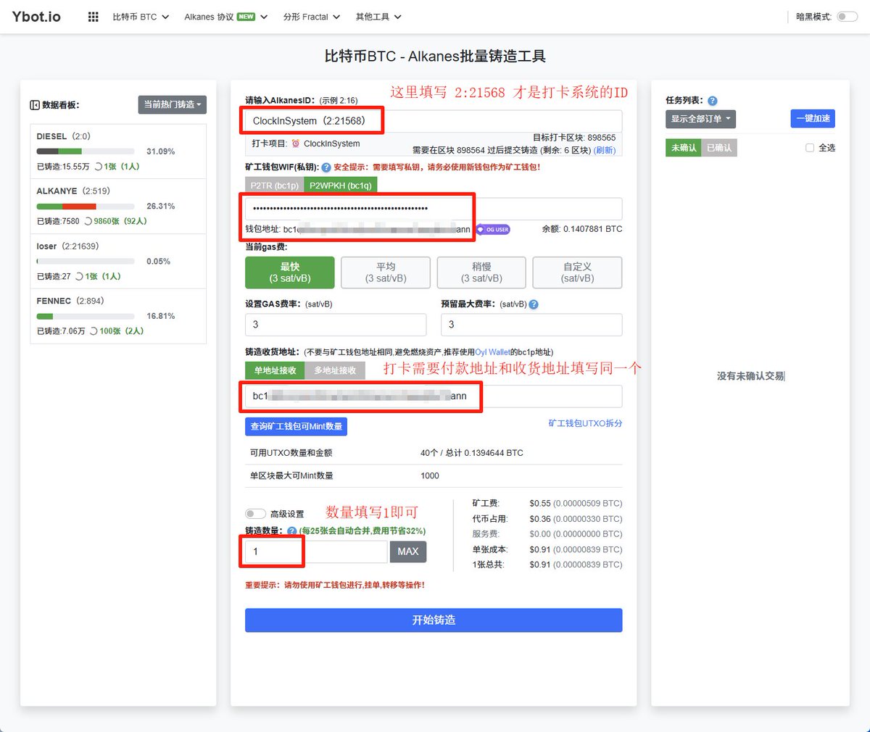
Task: Select the 自定义 (sat/vB) gas option
Action: point(577,273)
